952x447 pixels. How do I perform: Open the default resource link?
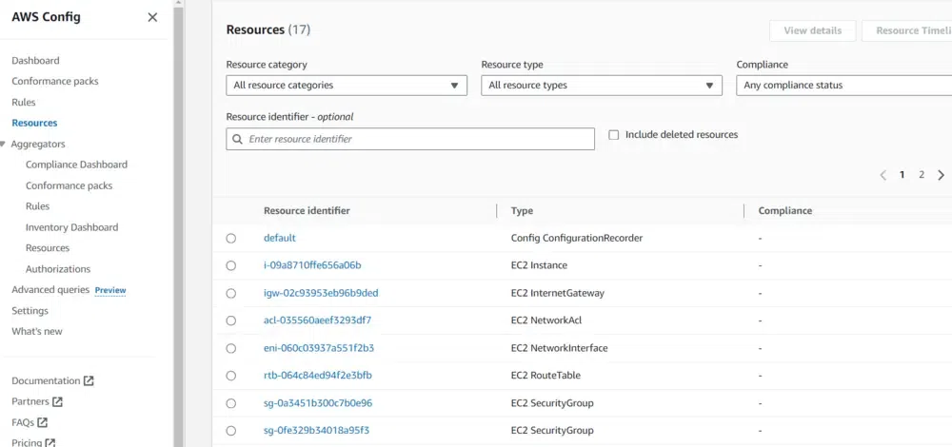(279, 238)
